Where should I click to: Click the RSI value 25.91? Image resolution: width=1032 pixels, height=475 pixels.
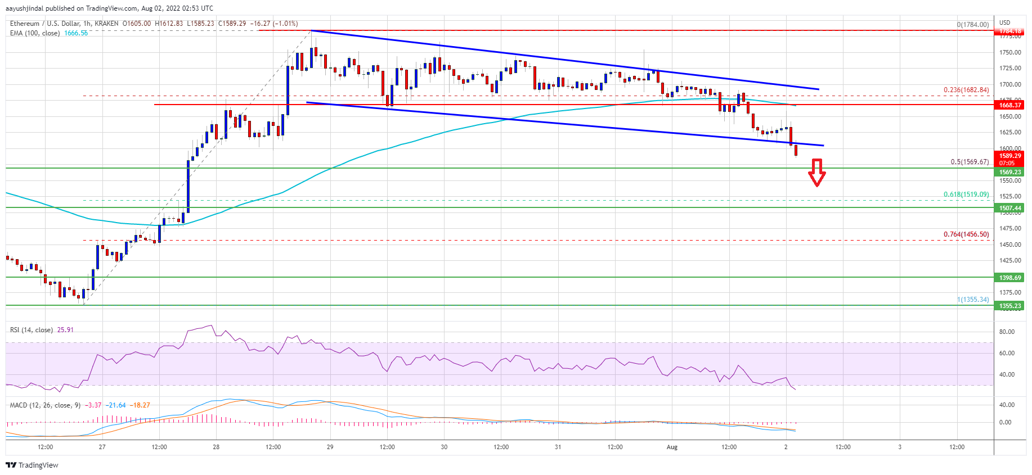coord(65,330)
